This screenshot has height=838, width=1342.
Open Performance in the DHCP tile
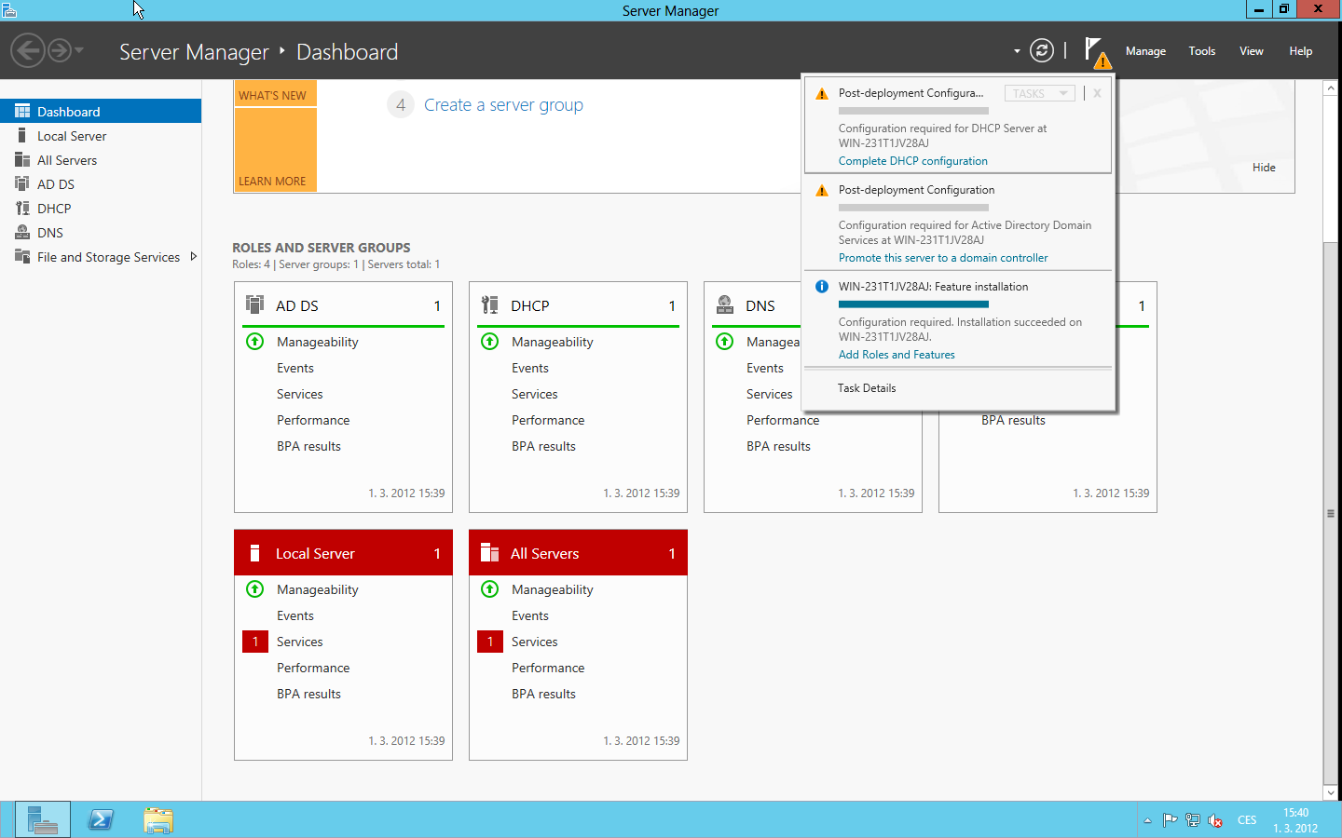click(x=548, y=420)
